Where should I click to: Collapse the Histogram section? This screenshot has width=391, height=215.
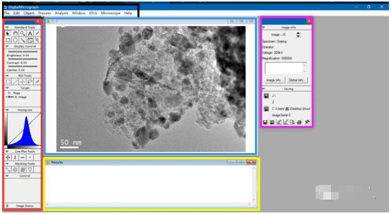[x=7, y=110]
